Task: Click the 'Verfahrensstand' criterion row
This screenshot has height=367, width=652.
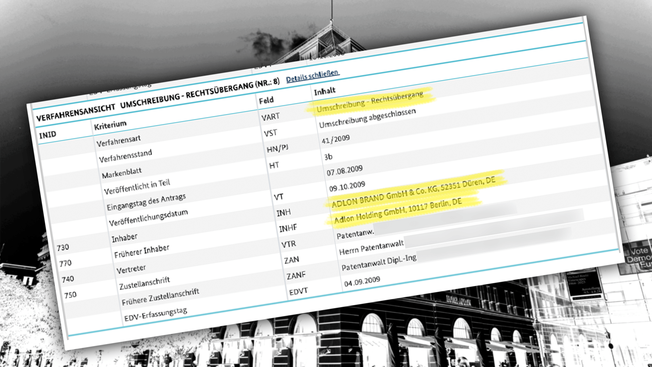Action: pos(125,156)
